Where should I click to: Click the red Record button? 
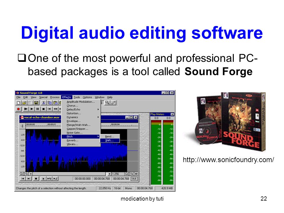(x=18, y=109)
